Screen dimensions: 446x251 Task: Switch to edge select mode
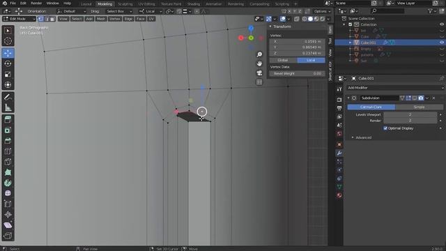tap(47, 19)
